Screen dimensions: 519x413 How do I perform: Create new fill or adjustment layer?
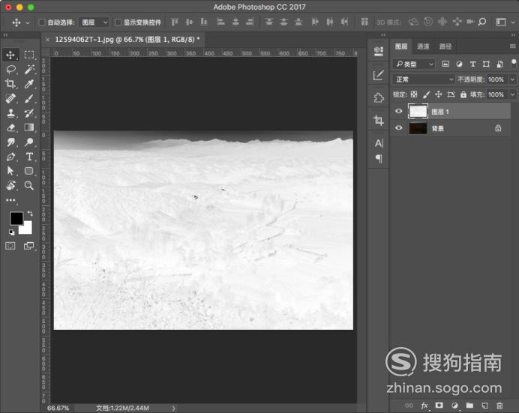click(454, 405)
